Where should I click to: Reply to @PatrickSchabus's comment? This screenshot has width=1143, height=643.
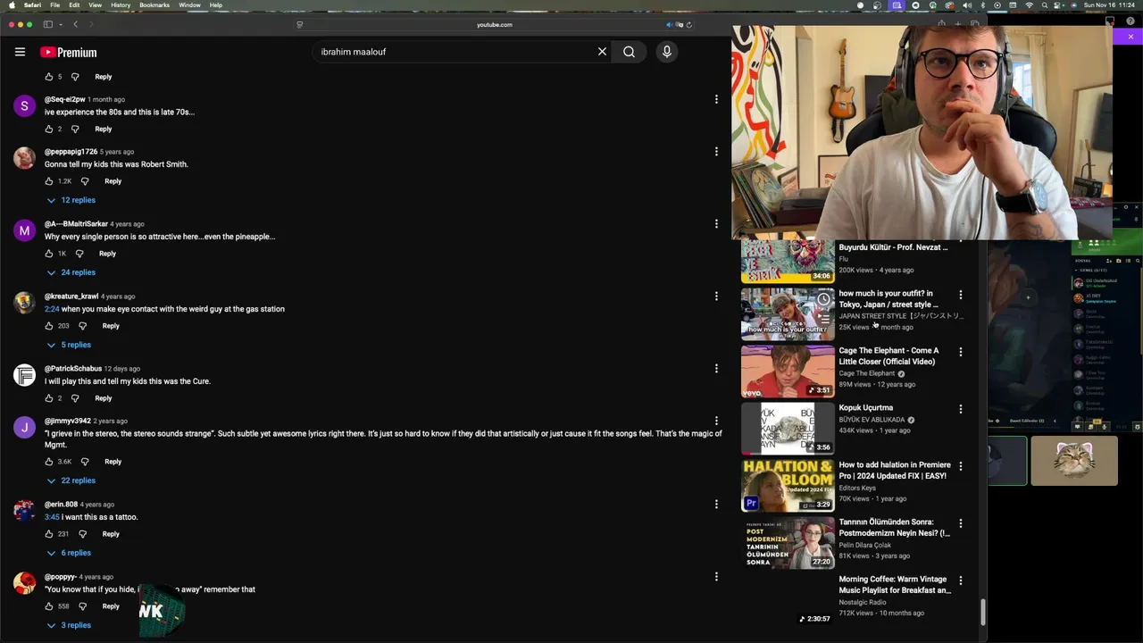(104, 398)
